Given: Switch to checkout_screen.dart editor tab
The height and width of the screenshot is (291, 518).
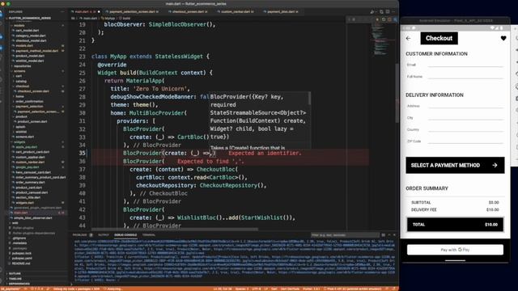Looking at the screenshot, I should coord(189,11).
